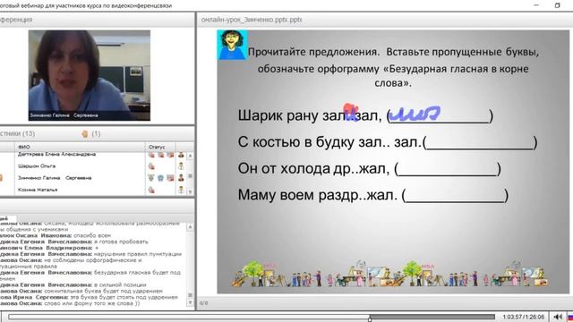
Task: Click the time display 1:03:57/1:26:06
Action: 523,317
